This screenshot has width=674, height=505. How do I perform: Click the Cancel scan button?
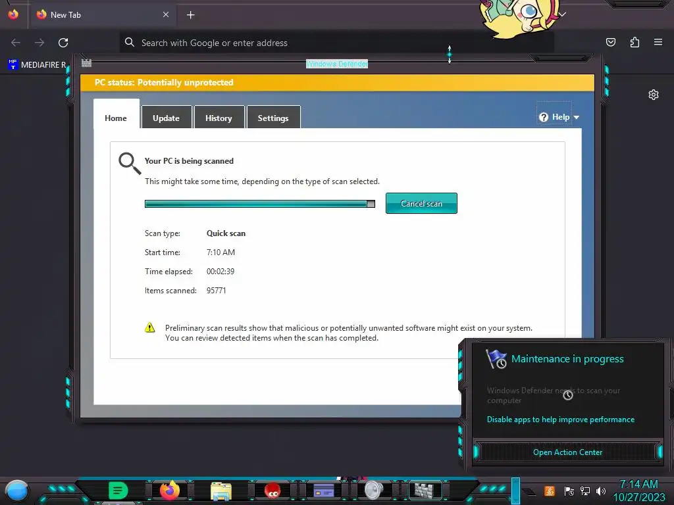coord(421,203)
